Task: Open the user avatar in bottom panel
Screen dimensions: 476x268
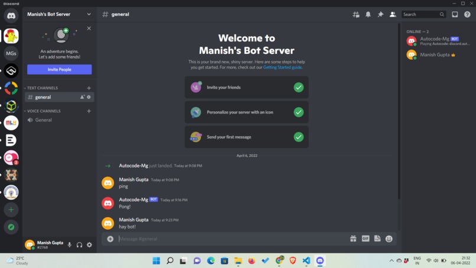Action: pos(30,244)
